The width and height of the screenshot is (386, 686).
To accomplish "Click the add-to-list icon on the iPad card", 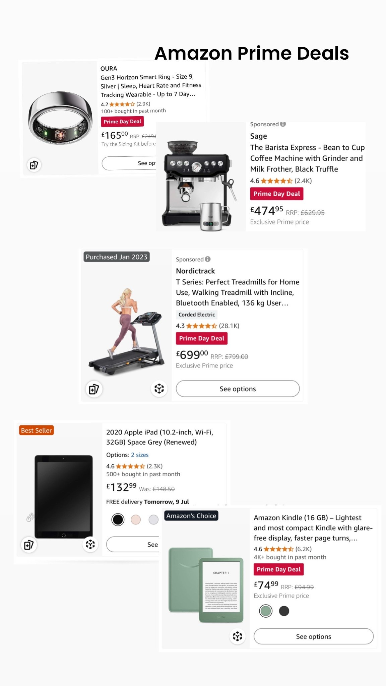I will tap(28, 544).
